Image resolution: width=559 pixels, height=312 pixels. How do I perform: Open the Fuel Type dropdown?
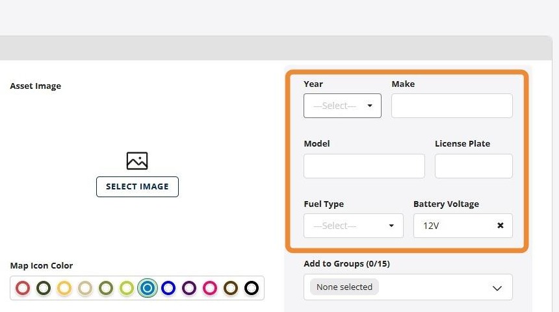(x=354, y=226)
